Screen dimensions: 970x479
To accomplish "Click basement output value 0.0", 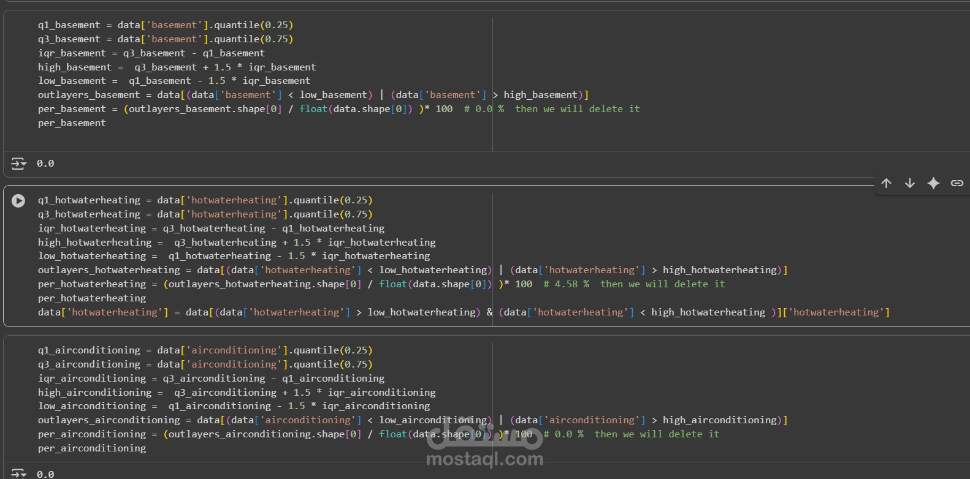I will [45, 164].
